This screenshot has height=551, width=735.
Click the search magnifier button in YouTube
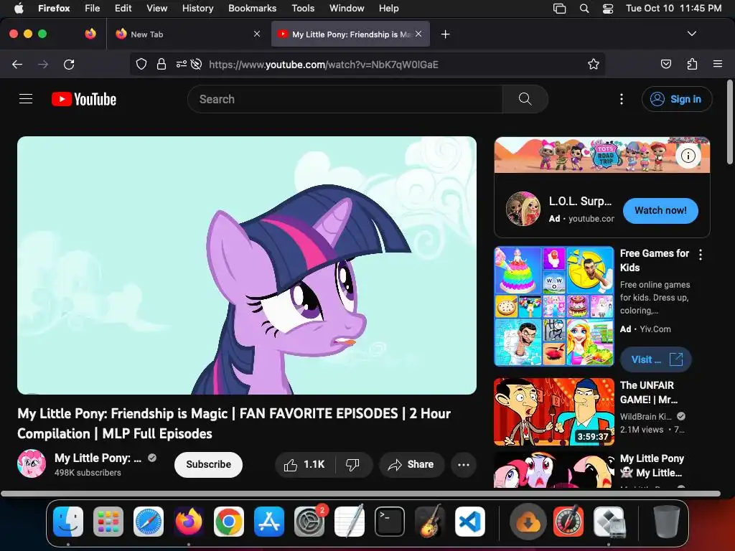click(525, 99)
